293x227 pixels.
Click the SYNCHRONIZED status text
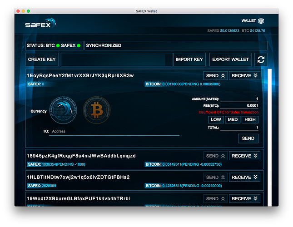(104, 45)
